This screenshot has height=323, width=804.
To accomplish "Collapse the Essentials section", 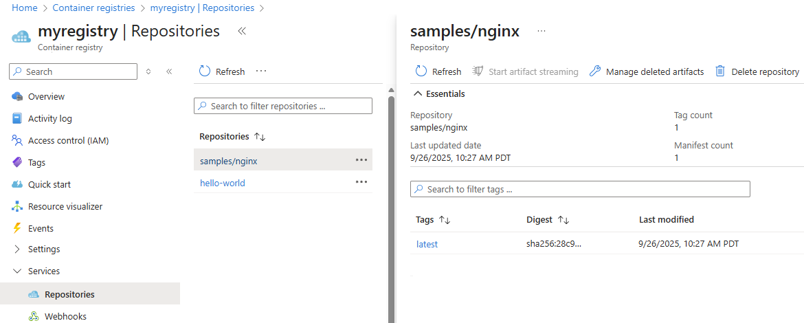I will coord(438,93).
